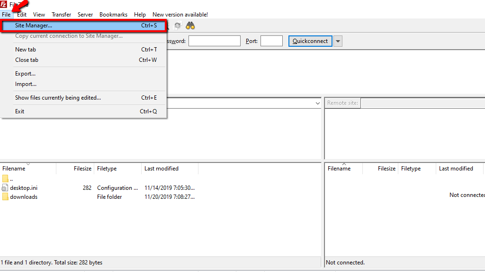Click the 11/14/2019 7:05:30 modified date
The width and height of the screenshot is (485, 272).
click(x=170, y=188)
